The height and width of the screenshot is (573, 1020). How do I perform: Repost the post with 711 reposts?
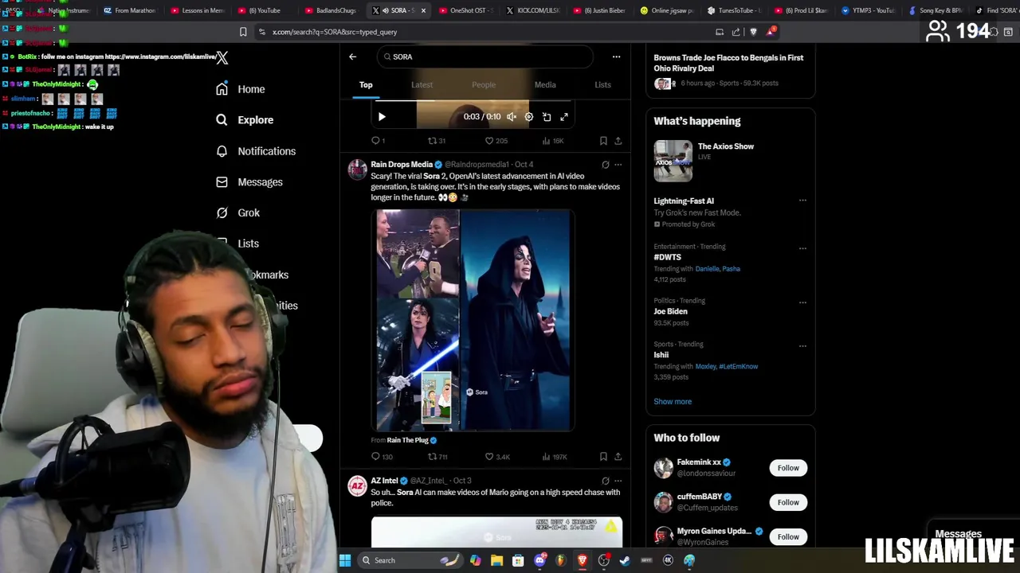(437, 457)
